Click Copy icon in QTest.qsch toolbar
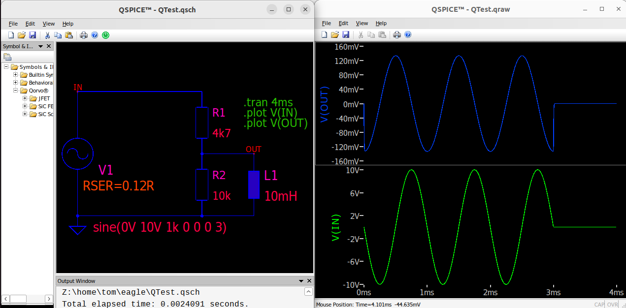Viewport: 626px width, 308px height. [x=58, y=35]
